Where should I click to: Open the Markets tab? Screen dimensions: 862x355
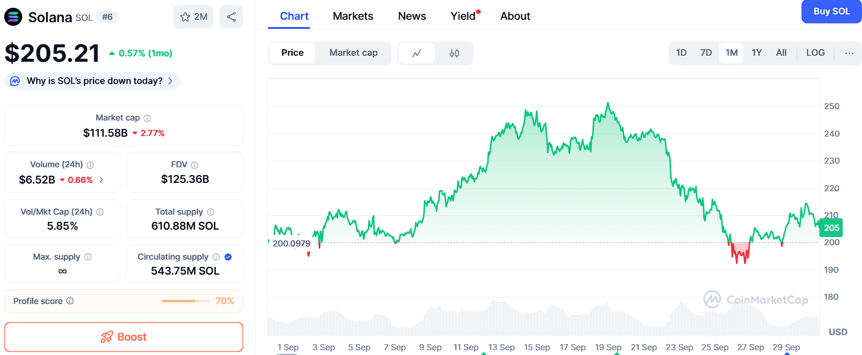[x=353, y=16]
